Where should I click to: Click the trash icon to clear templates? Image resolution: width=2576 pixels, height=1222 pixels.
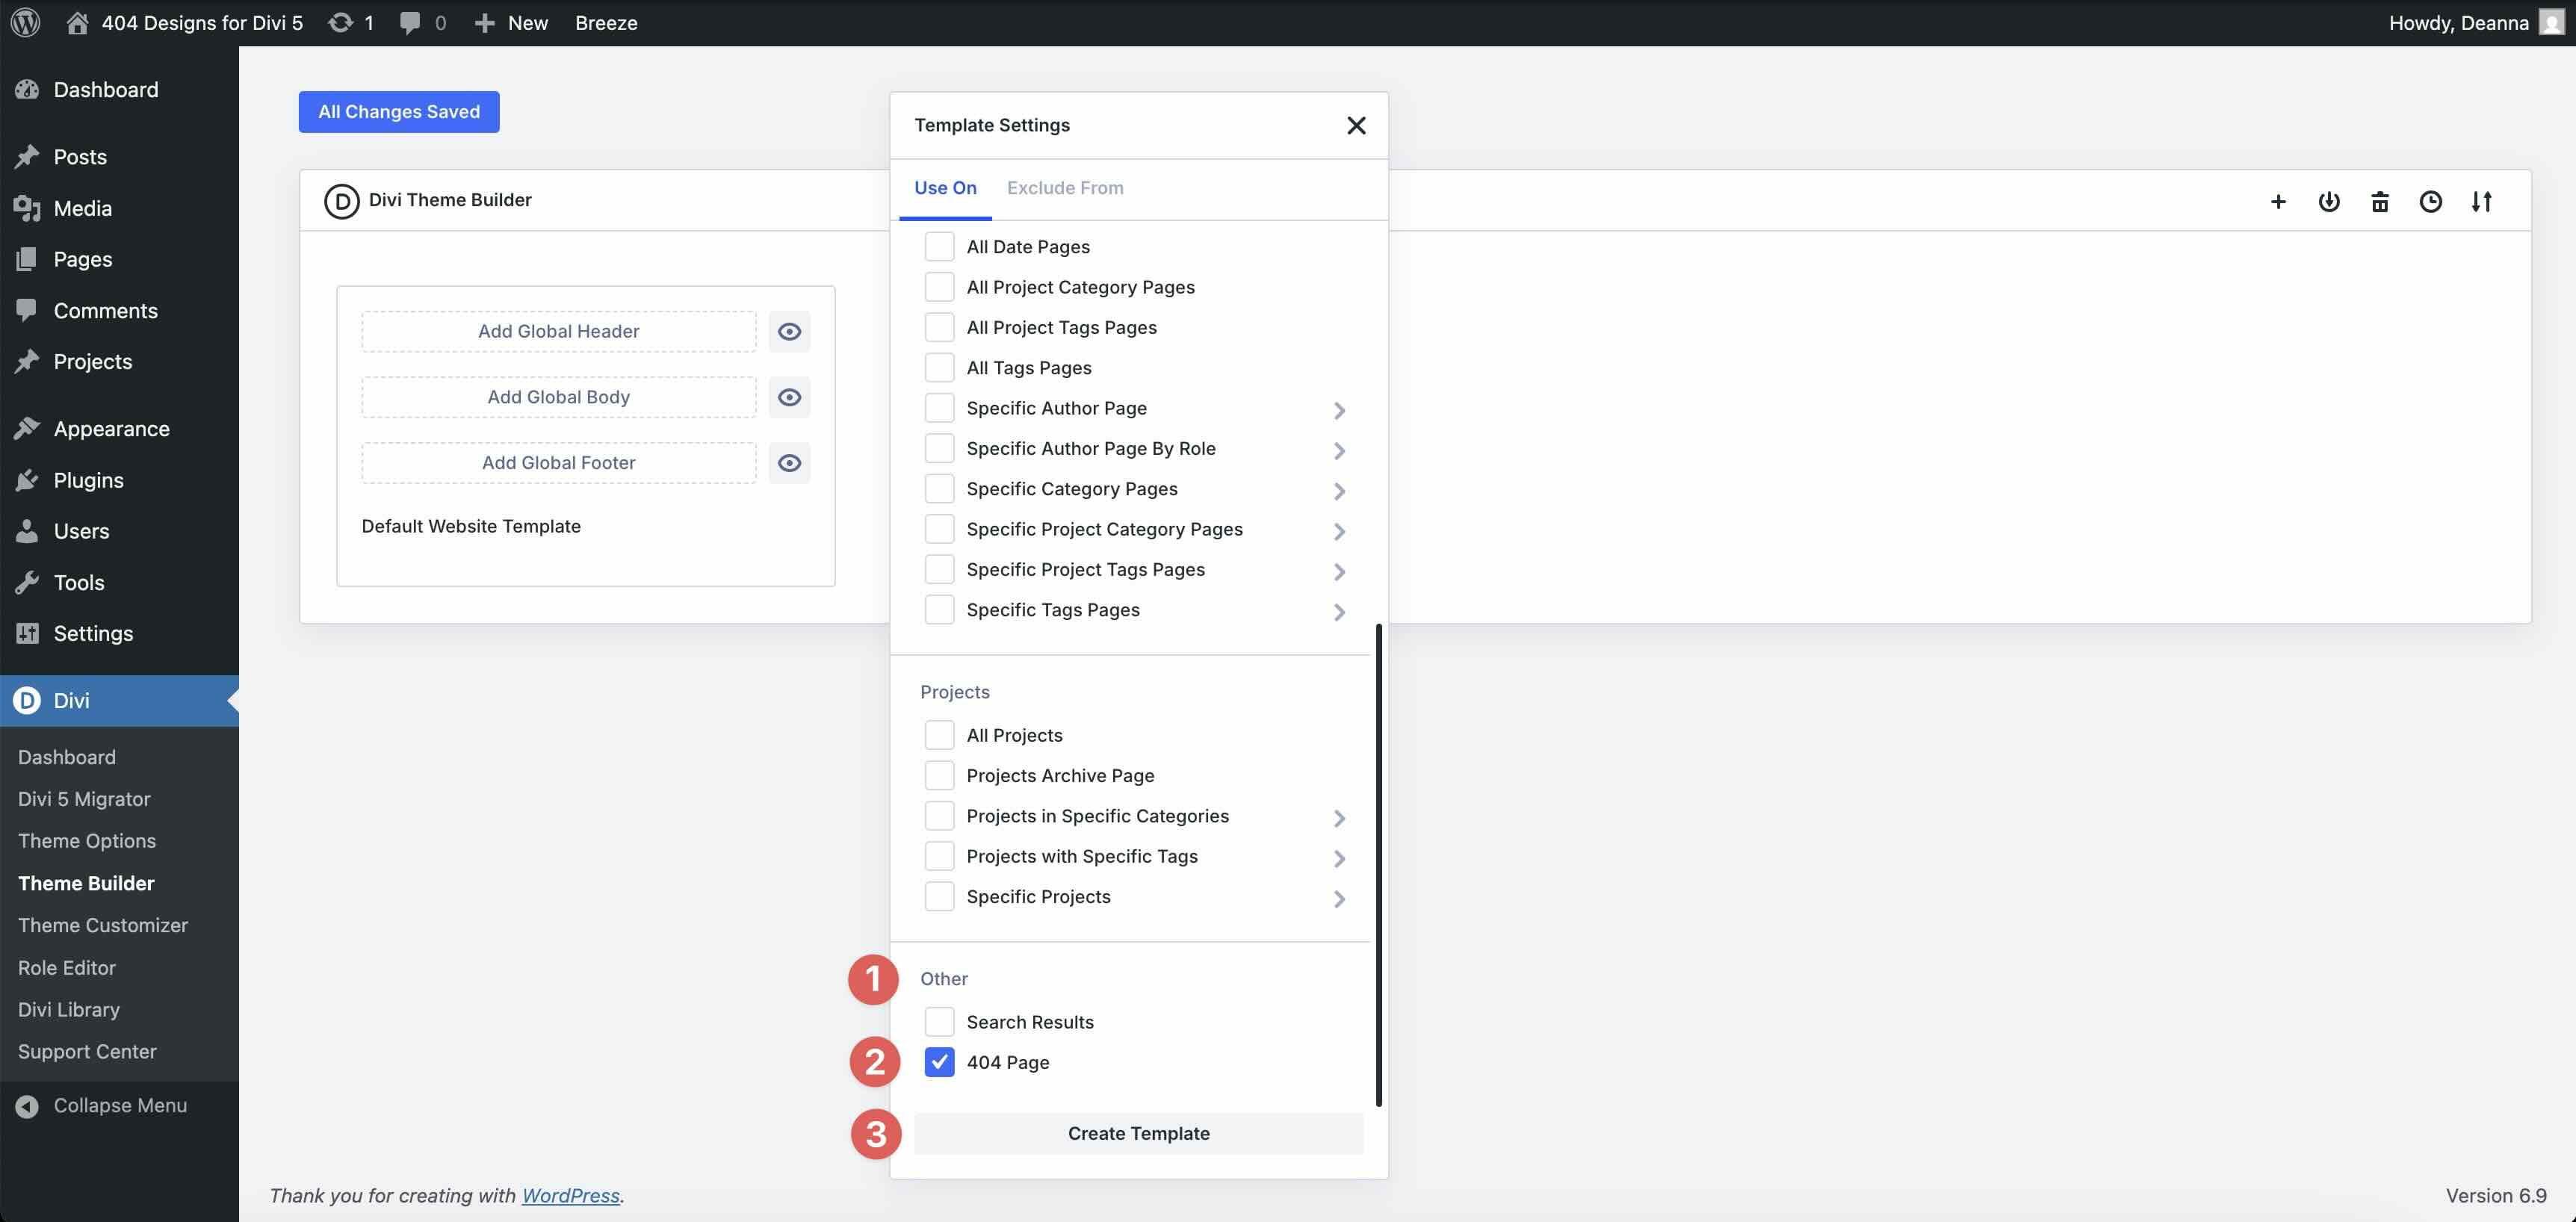pos(2381,201)
